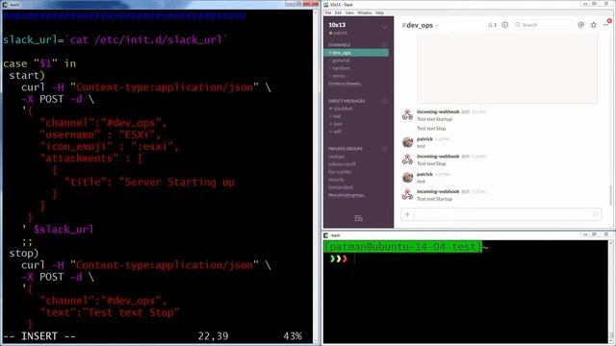The image size is (616, 346).
Task: Click the first patrick sender name
Action: (424, 138)
